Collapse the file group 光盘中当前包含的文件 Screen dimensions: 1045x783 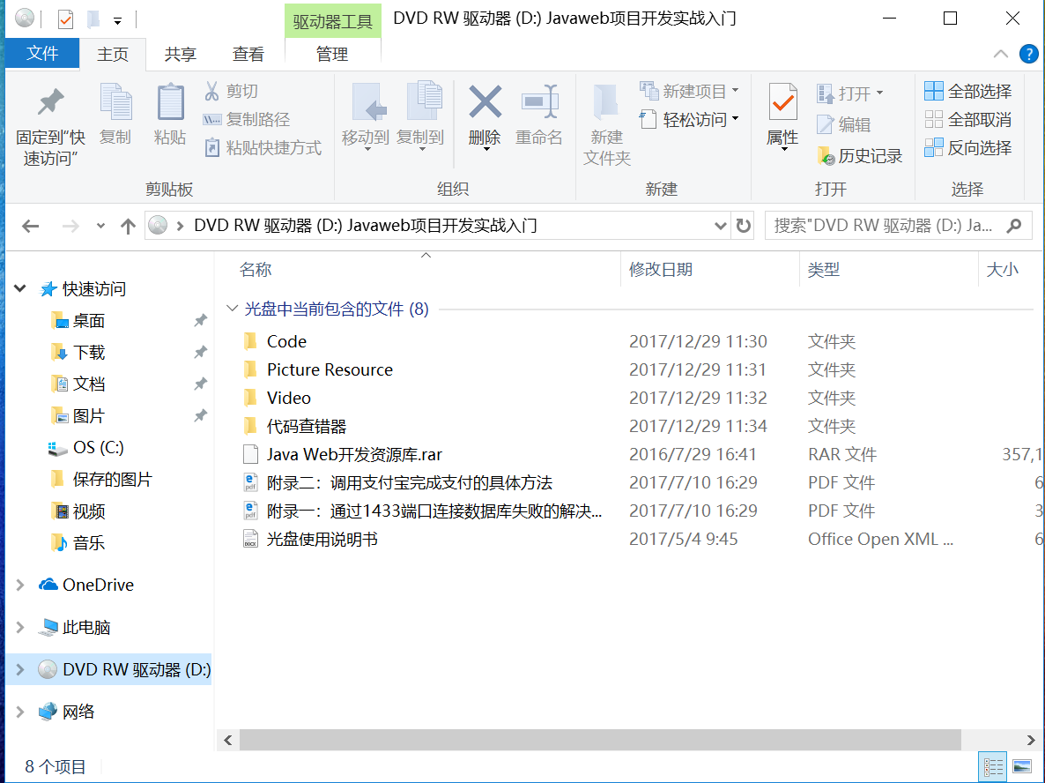click(232, 308)
